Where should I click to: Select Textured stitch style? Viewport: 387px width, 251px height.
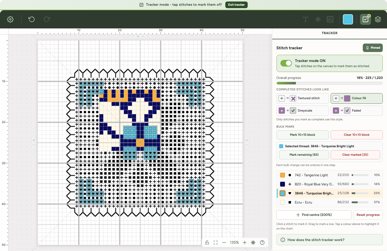click(x=303, y=98)
